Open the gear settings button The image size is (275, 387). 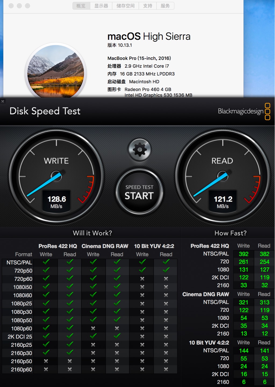(x=140, y=150)
